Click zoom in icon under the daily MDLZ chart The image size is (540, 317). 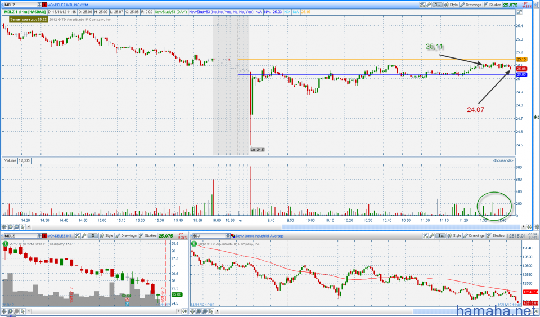[10, 311]
